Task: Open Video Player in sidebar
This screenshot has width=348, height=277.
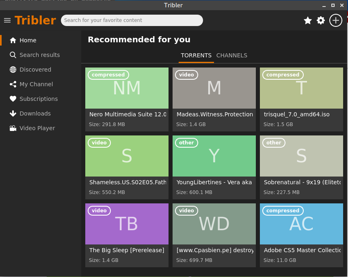Action: click(37, 128)
